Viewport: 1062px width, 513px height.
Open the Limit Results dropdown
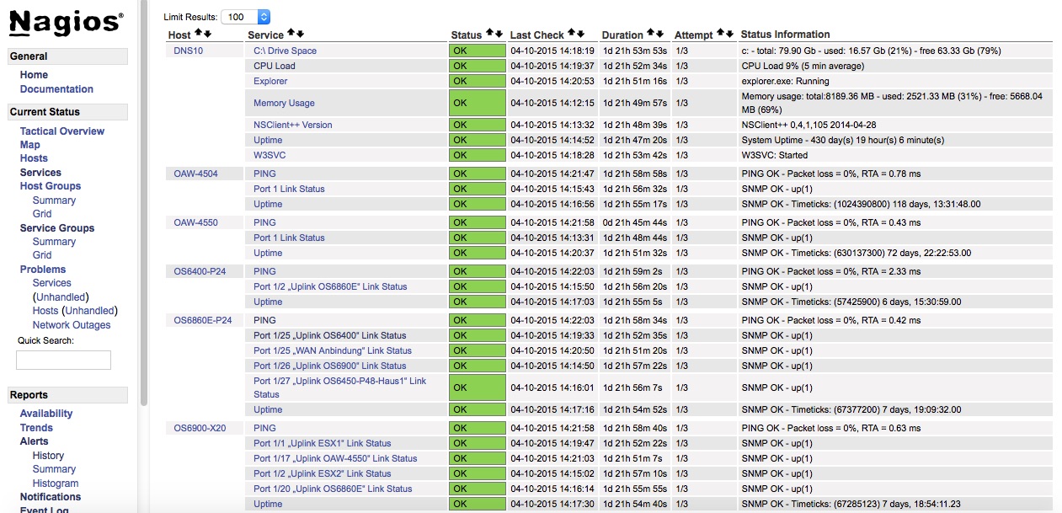246,17
